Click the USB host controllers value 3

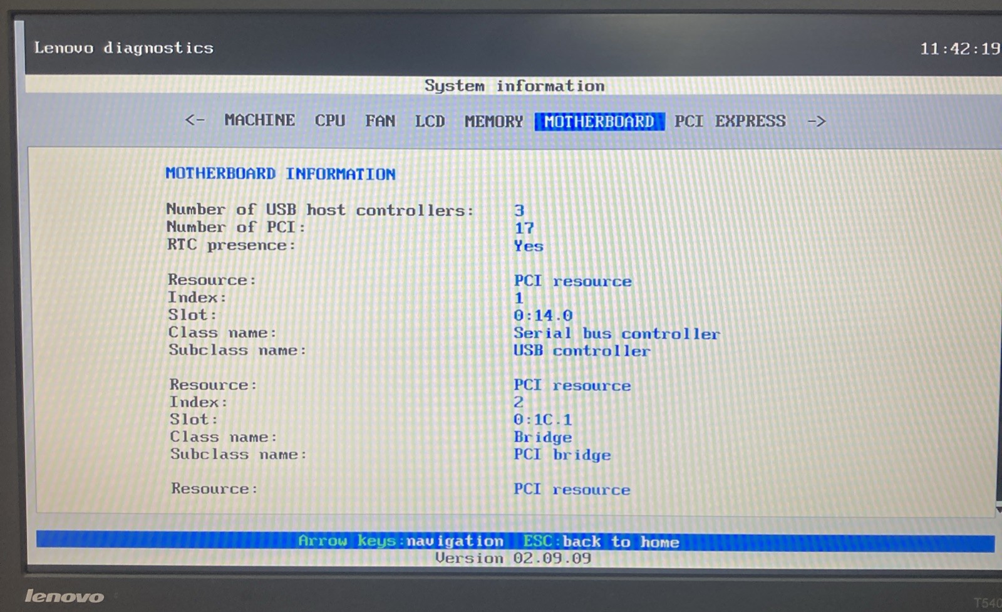[x=519, y=210]
